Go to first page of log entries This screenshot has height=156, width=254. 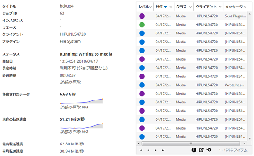pos(141,151)
